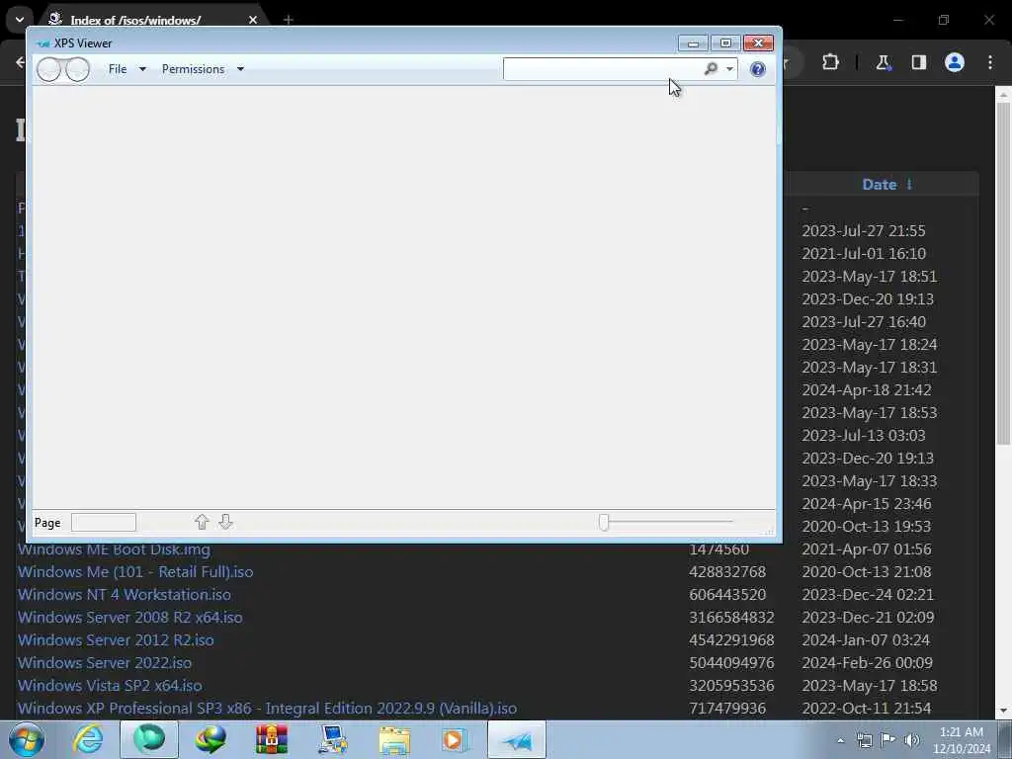Open the File menu in XPS Viewer
Viewport: 1012px width, 759px height.
click(118, 69)
